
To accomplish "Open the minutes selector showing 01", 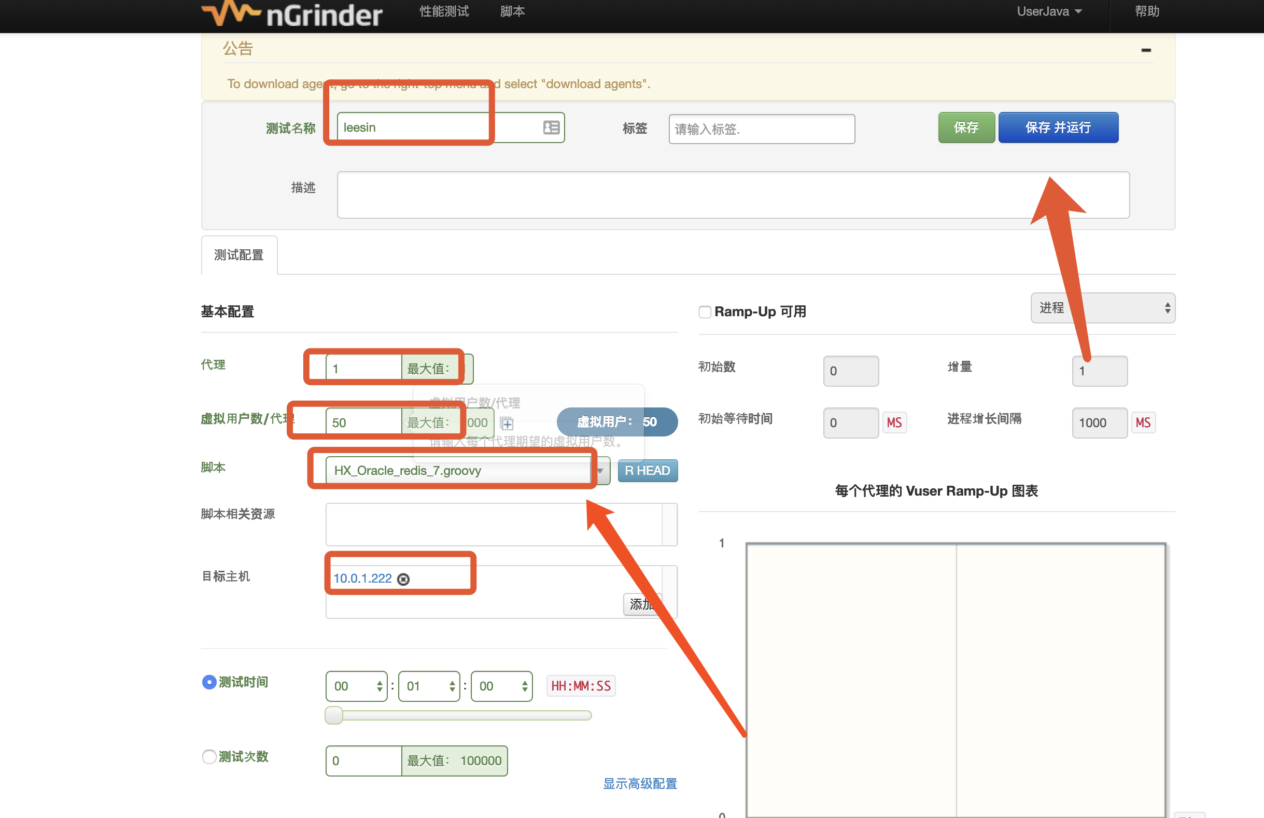I will click(429, 686).
